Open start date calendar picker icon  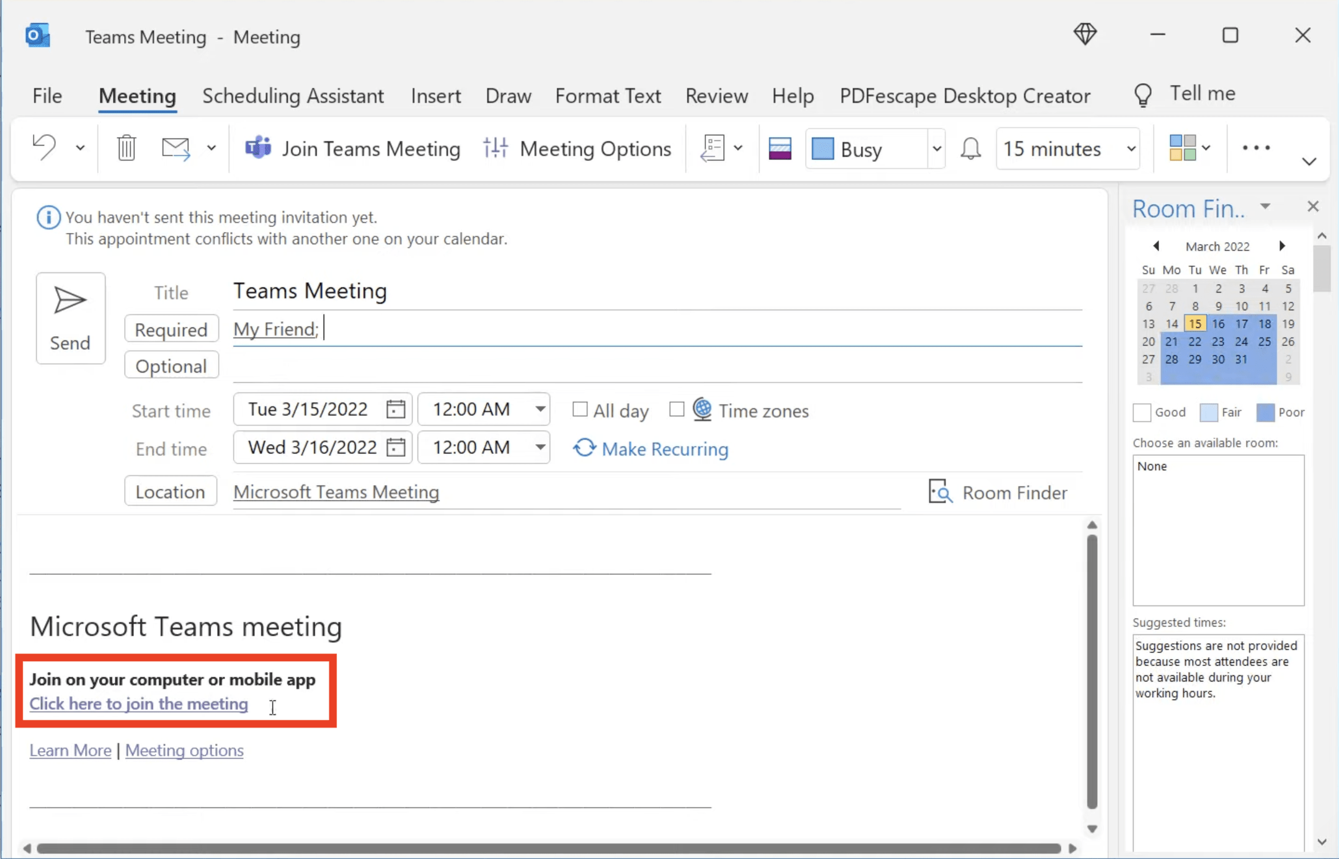396,409
